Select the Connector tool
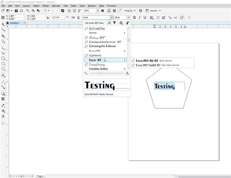The height and width of the screenshot is (178, 231). pos(3,87)
